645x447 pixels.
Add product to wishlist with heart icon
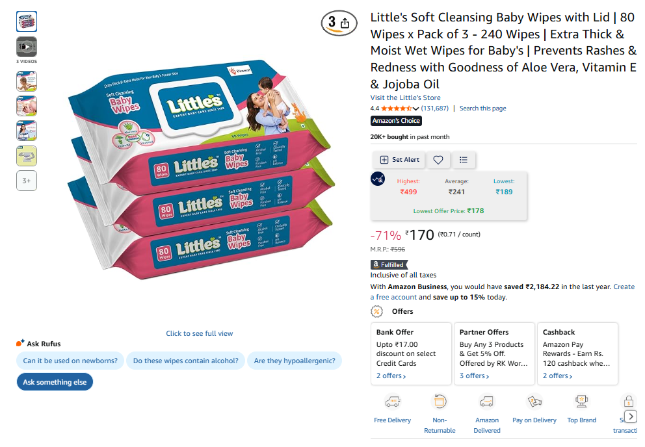[438, 160]
